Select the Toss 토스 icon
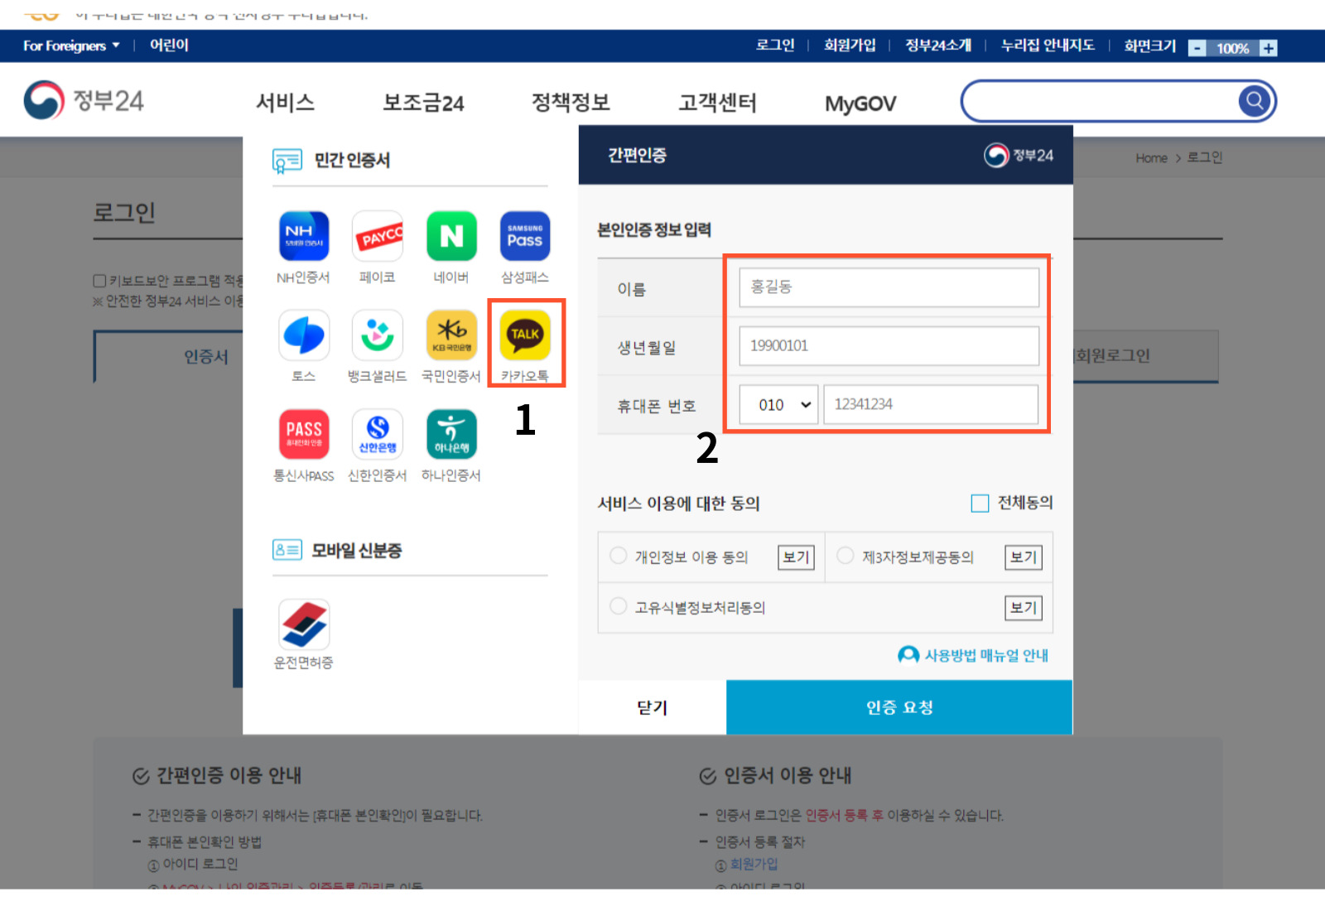1325x911 pixels. click(x=304, y=335)
